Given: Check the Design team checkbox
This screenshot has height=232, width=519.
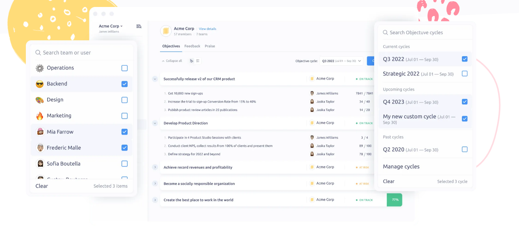Looking at the screenshot, I should [x=125, y=100].
